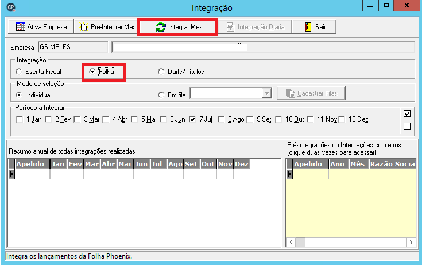Click the empty Apelido cell in summary grid
This screenshot has width=422, height=266.
pos(32,174)
